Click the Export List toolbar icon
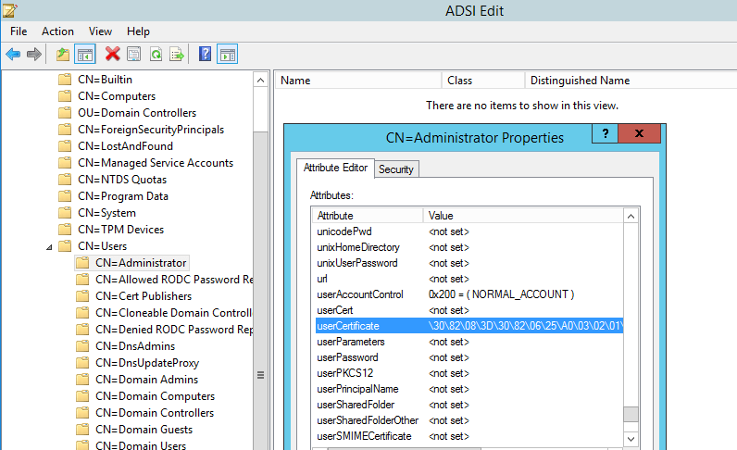 point(176,55)
